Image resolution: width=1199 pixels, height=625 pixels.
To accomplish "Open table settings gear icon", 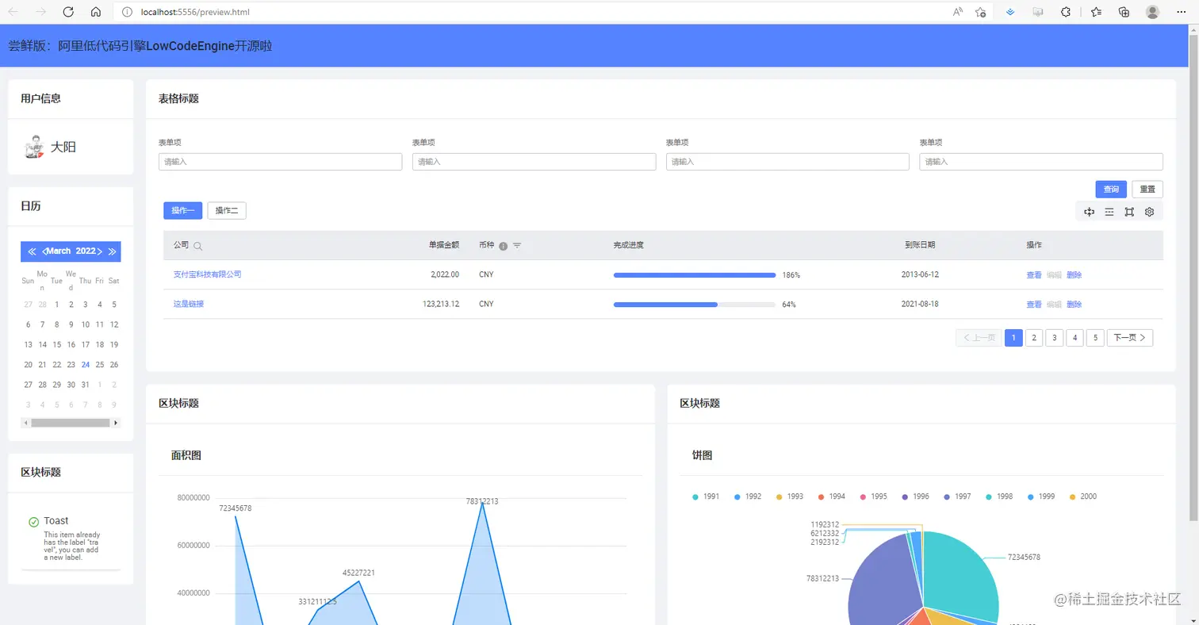I will point(1150,212).
